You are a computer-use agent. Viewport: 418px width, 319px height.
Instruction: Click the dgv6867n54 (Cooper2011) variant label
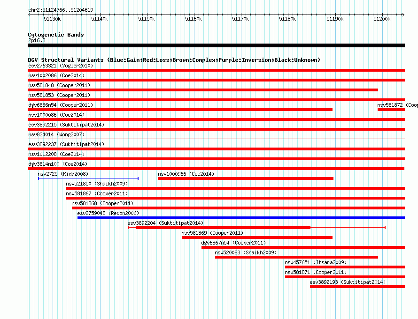coord(233,243)
